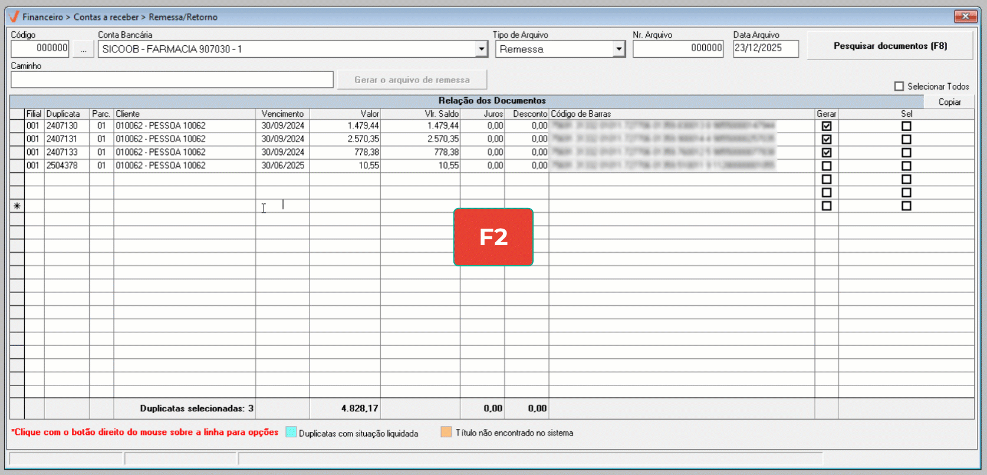Image resolution: width=987 pixels, height=475 pixels.
Task: Click the Cliente column header
Action: click(185, 114)
